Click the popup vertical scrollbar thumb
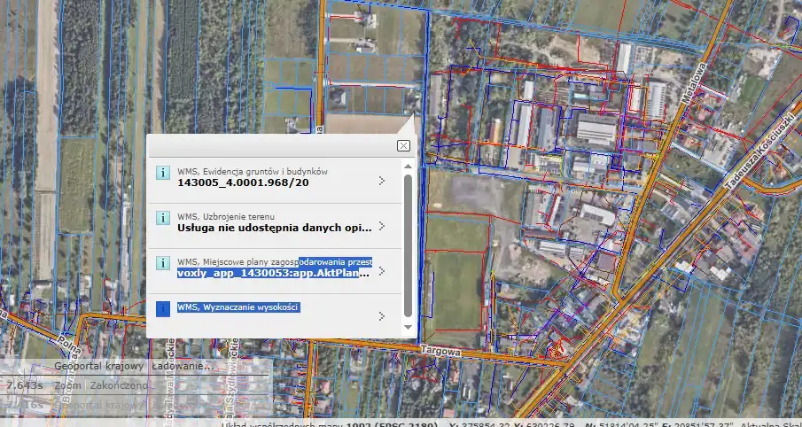802x427 pixels. pyautogui.click(x=408, y=244)
